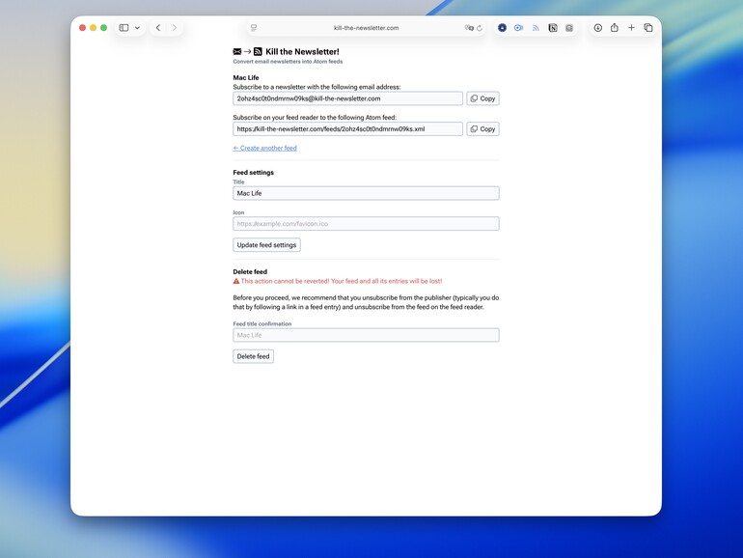Select the newsletter email address field
This screenshot has width=743, height=558.
(x=347, y=98)
